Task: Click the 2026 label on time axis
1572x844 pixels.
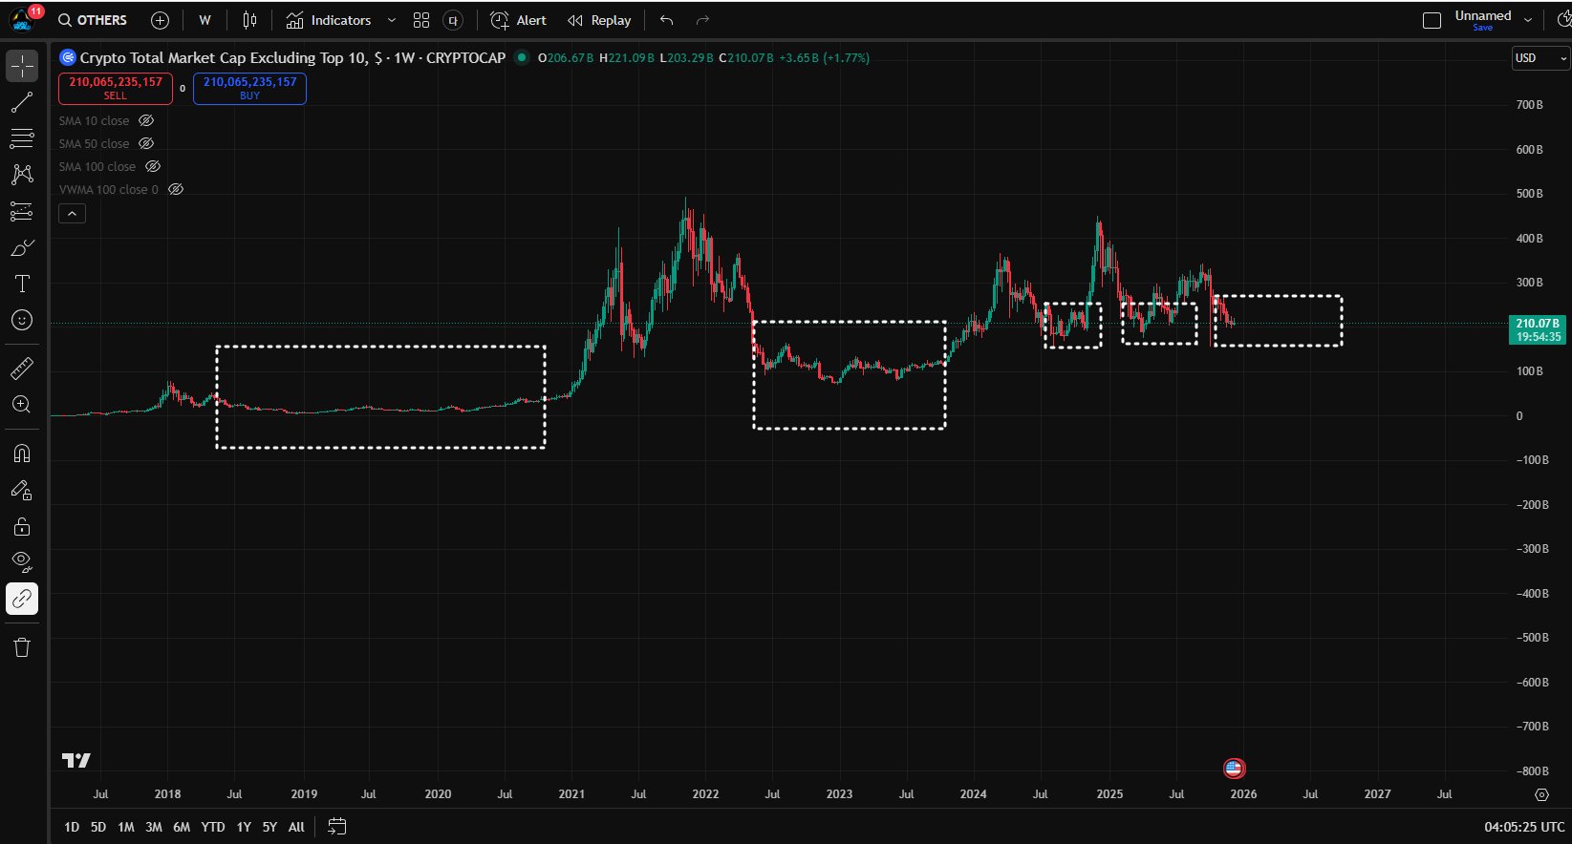Action: tap(1243, 794)
